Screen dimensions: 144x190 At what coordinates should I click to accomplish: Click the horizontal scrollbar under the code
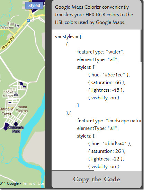[x=73, y=170]
